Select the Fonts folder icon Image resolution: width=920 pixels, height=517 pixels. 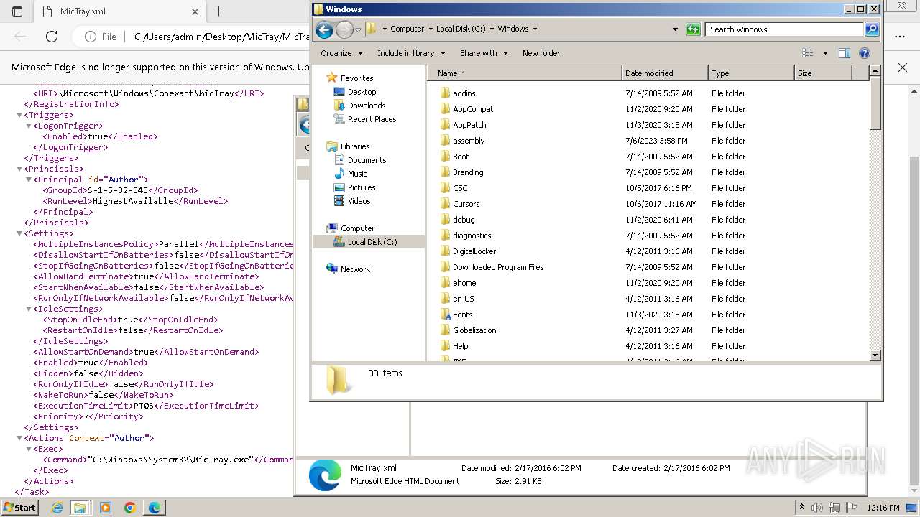[445, 315]
